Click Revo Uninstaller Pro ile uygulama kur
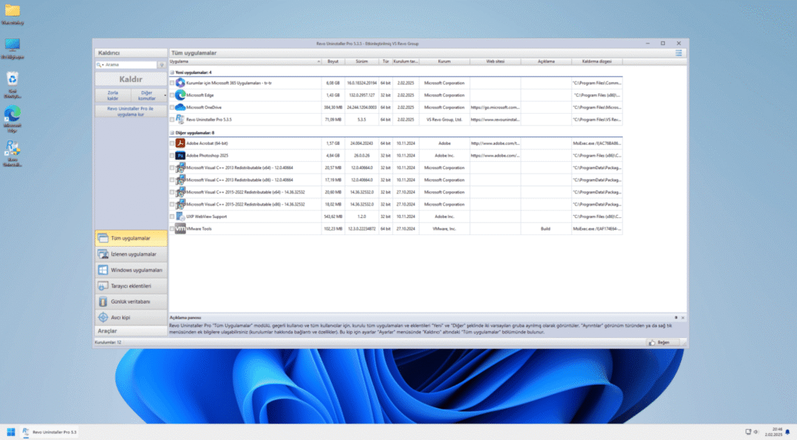Viewport: 797px width, 440px height. [x=131, y=111]
